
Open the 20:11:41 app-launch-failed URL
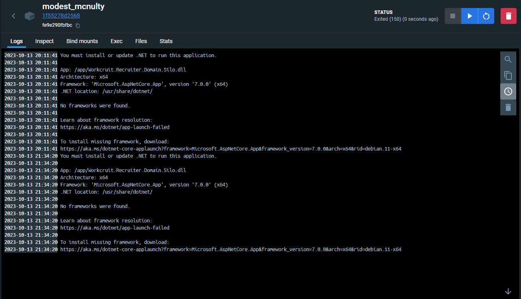tap(115, 127)
